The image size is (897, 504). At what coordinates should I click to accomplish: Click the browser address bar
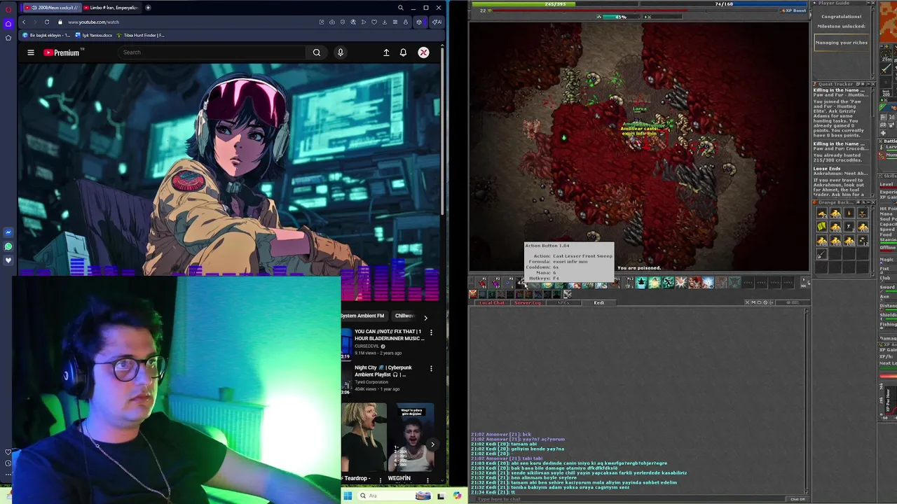coord(189,22)
